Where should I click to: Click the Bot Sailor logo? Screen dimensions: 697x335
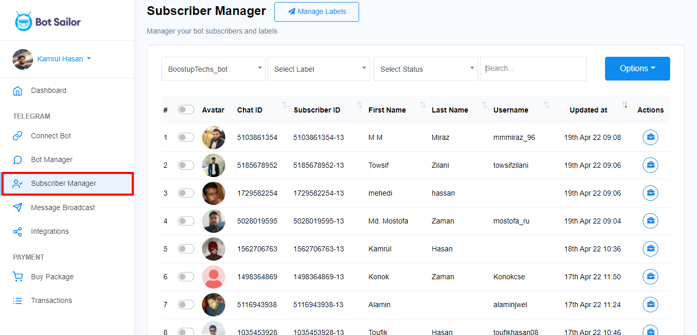tap(48, 22)
